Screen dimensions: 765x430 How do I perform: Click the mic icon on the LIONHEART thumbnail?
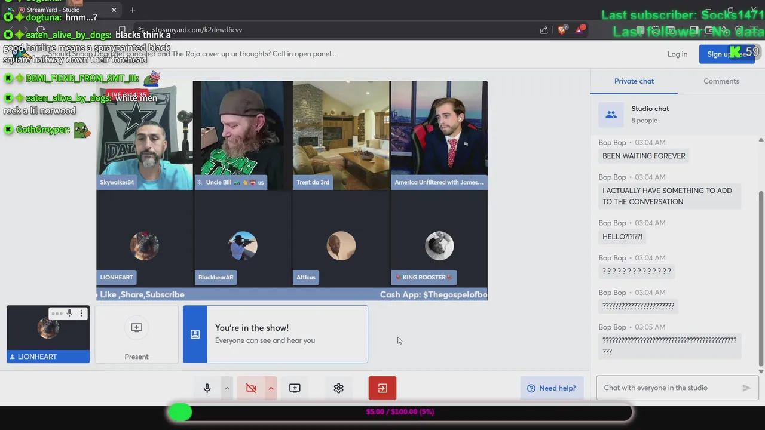pos(69,313)
